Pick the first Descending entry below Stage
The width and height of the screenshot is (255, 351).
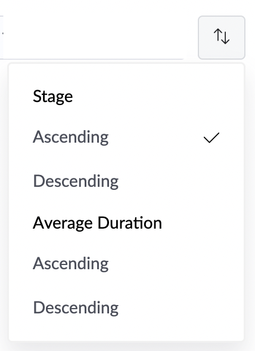pyautogui.click(x=126, y=181)
